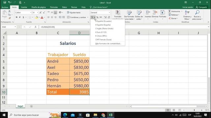The width and height of the screenshot is (211, 118).
Task: Expand the Rellenar dropdown
Action: (x=179, y=15)
